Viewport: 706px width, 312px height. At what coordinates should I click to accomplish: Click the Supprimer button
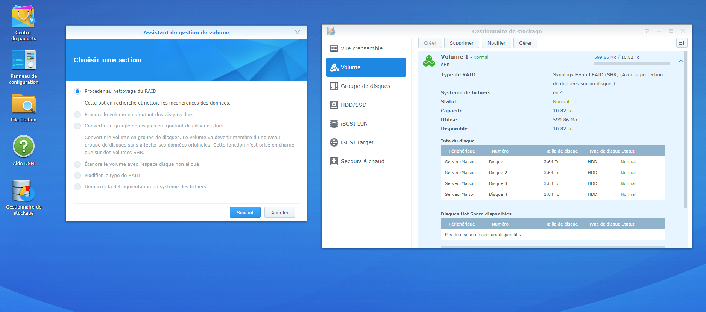point(462,43)
